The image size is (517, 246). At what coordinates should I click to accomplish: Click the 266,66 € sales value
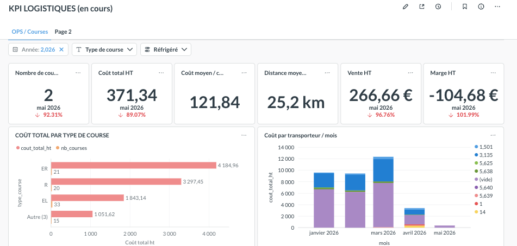tap(381, 96)
